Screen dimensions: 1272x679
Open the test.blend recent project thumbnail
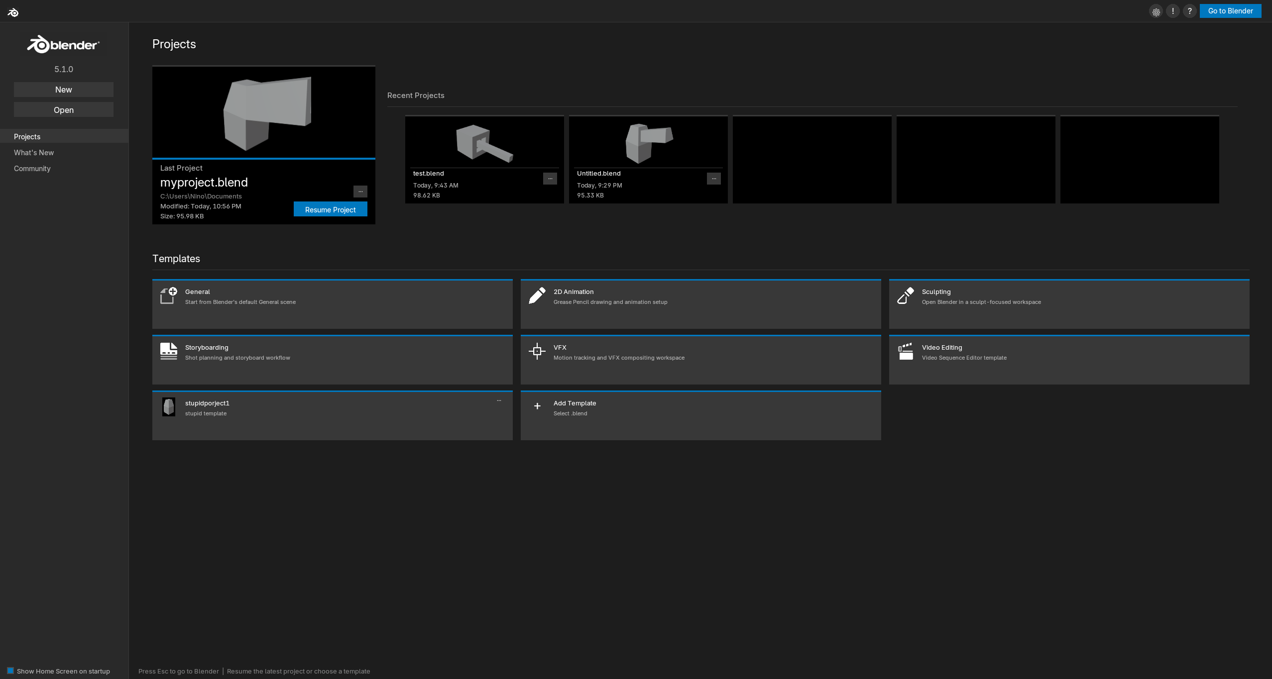click(484, 143)
